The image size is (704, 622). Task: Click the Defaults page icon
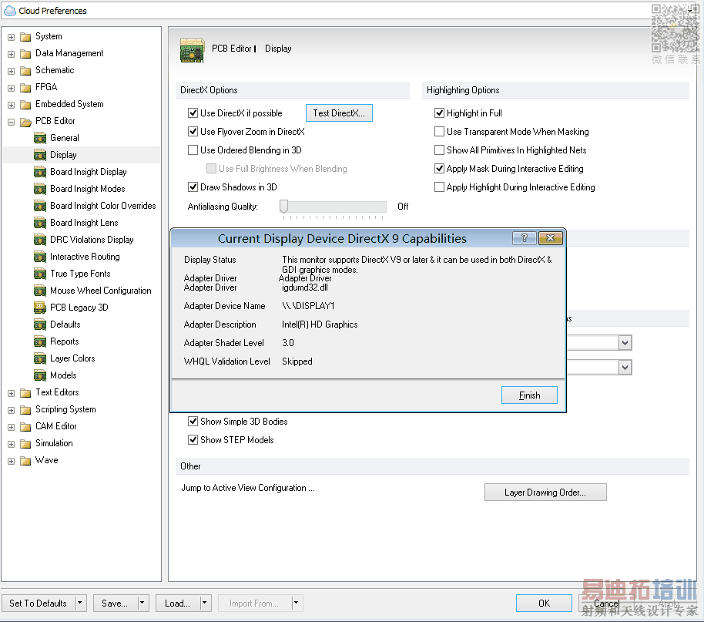pyautogui.click(x=40, y=324)
